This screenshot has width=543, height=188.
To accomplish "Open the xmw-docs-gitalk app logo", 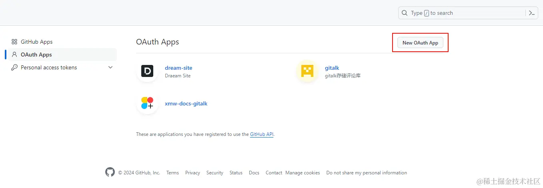I will pos(147,103).
